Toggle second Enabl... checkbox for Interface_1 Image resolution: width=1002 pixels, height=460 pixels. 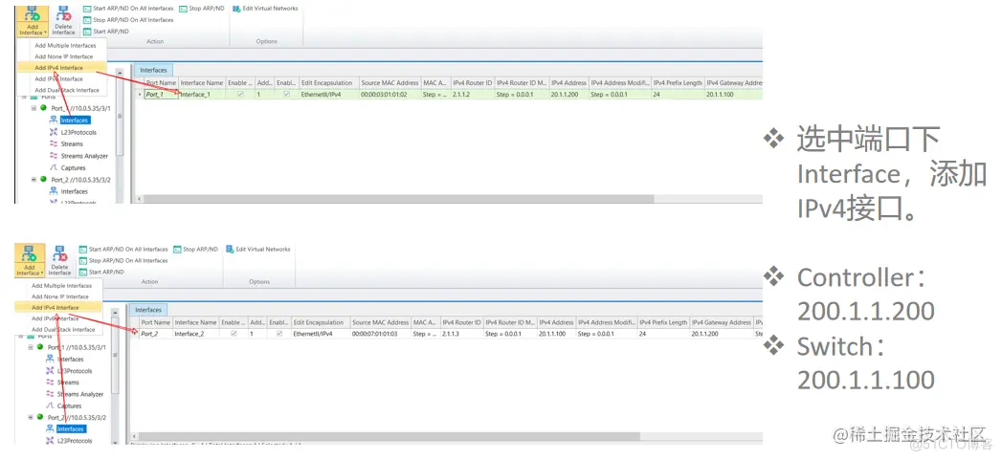(x=286, y=94)
